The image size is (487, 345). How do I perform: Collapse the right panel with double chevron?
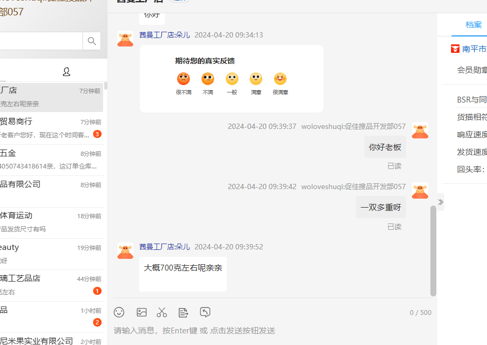[x=440, y=202]
